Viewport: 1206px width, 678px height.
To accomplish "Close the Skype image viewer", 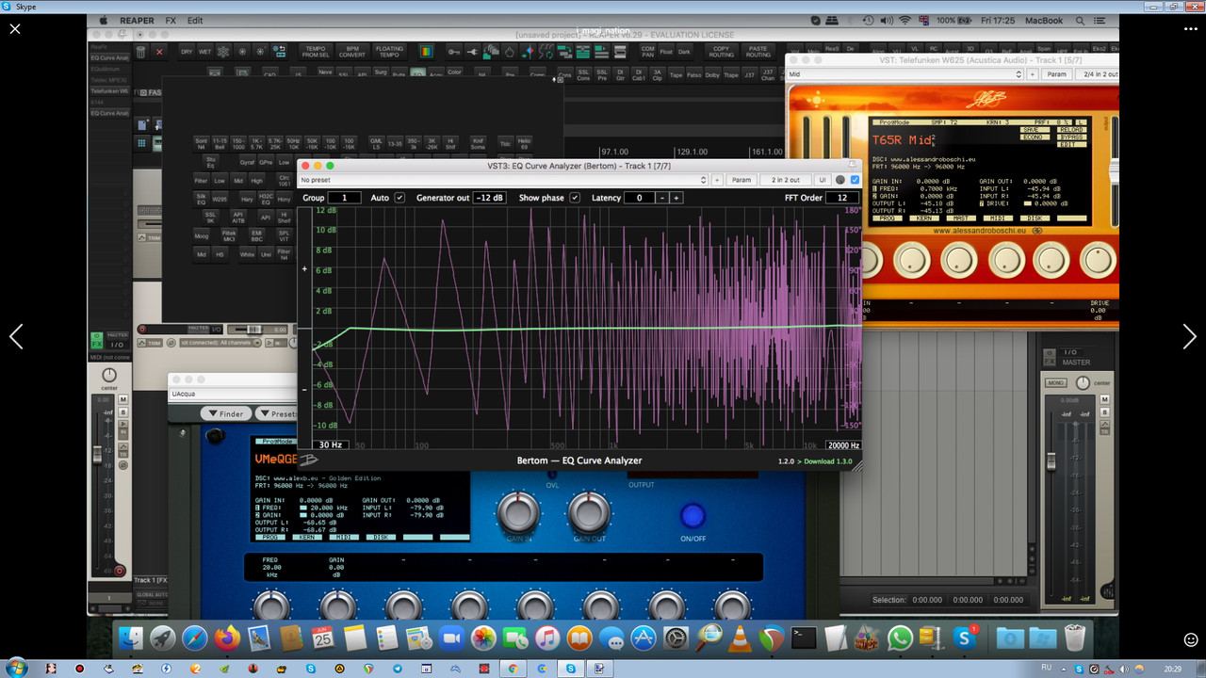I will coord(15,29).
